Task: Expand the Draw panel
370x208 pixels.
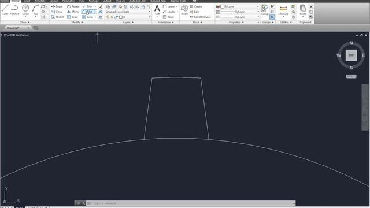Action: (x=25, y=22)
